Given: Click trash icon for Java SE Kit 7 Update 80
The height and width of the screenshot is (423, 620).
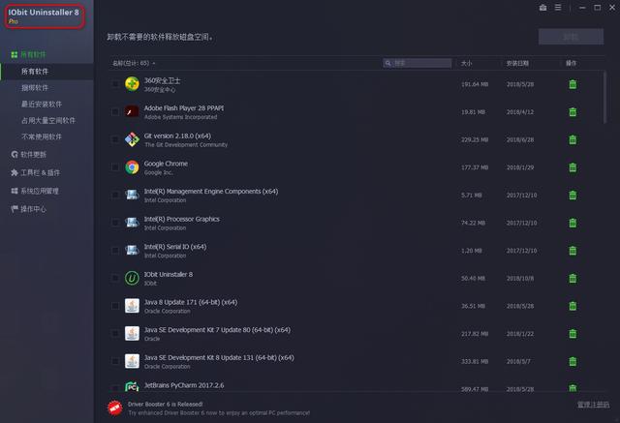Looking at the screenshot, I should pos(573,334).
